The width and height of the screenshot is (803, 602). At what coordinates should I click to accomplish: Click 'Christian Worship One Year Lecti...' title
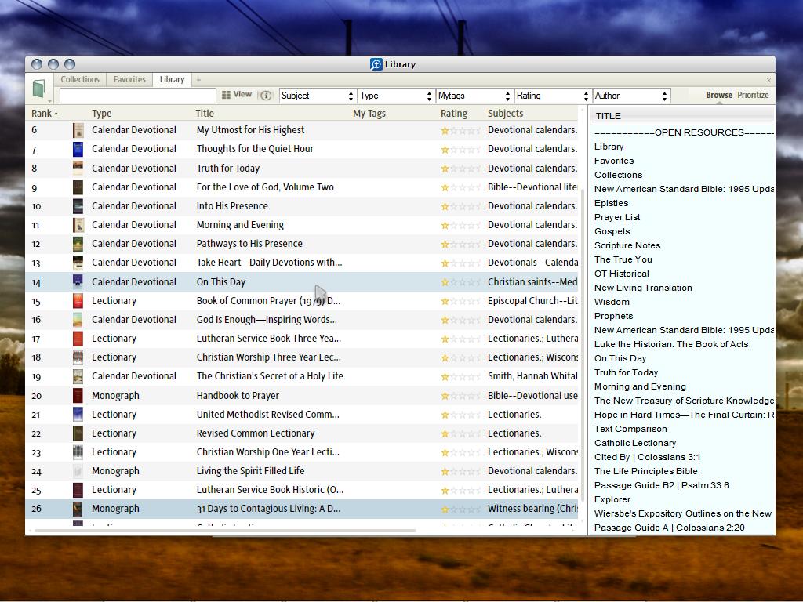268,452
